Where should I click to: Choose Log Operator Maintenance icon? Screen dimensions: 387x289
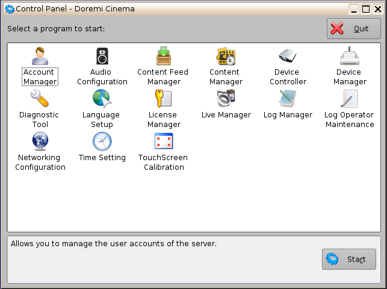click(x=350, y=98)
